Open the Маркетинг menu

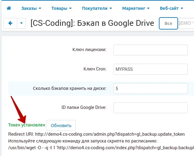coord(136,8)
